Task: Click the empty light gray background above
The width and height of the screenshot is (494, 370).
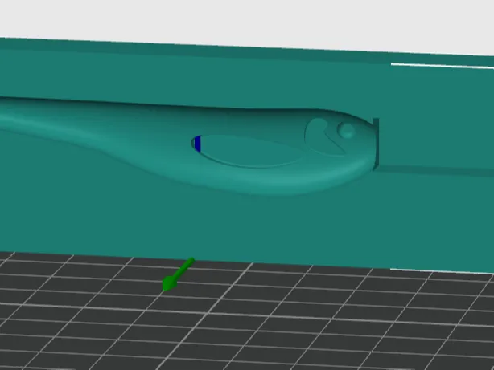Action: point(247,20)
